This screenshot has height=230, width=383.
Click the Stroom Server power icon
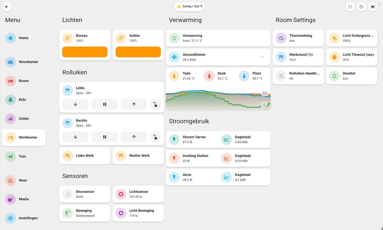coord(173,139)
